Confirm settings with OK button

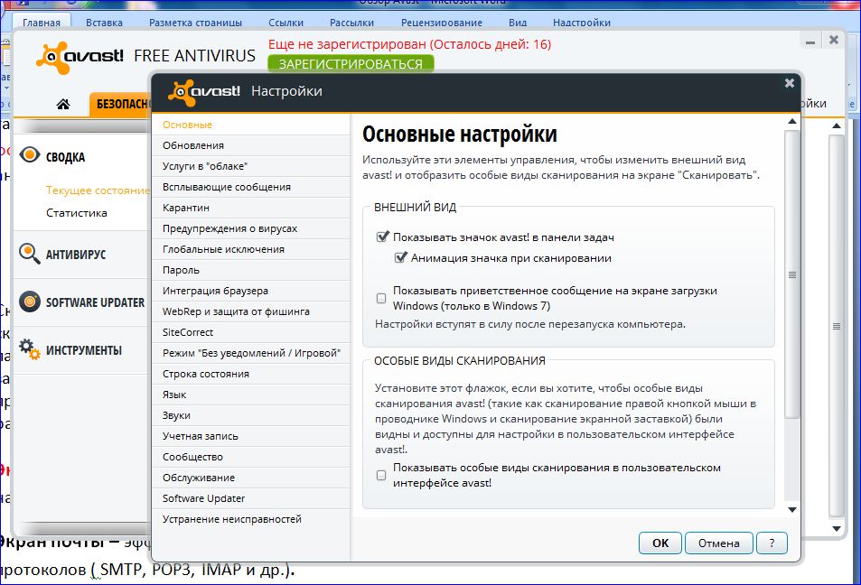pos(660,543)
